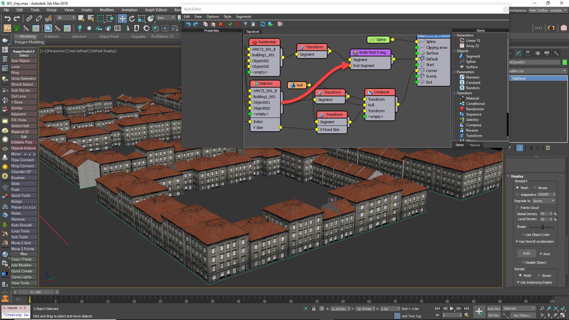Click the Rotate tool in main toolbar
The width and height of the screenshot is (569, 320).
pyautogui.click(x=132, y=18)
